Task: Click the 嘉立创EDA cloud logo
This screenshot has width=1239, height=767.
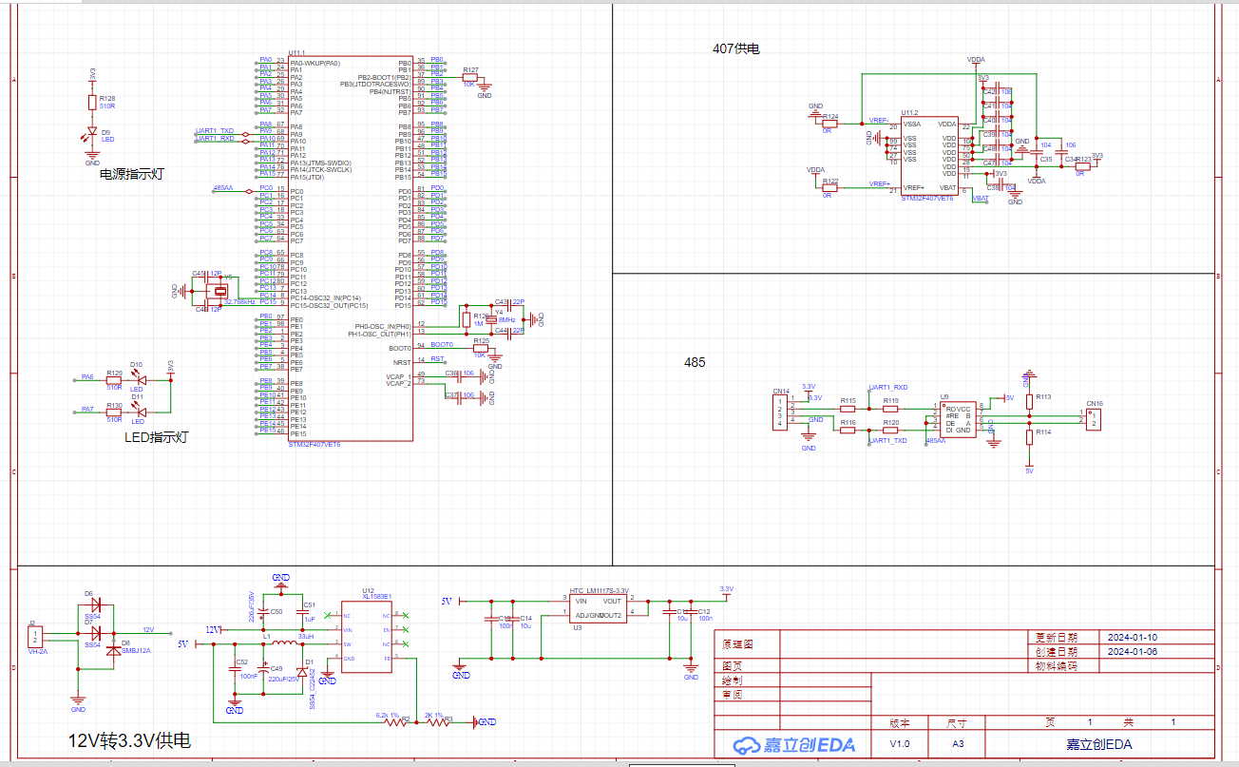Action: point(793,744)
